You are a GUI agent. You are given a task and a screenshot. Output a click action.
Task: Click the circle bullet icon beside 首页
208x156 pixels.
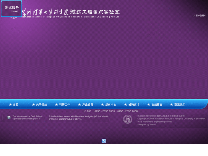10,105
